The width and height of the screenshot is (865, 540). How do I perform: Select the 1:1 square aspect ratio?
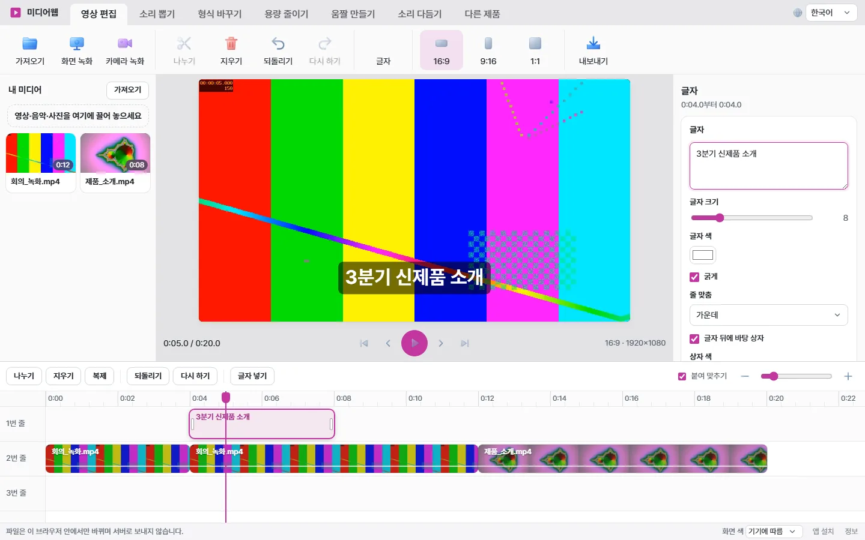coord(535,50)
